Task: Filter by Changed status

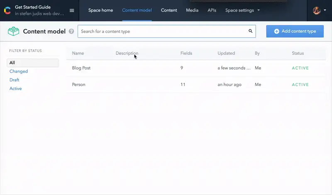Action: point(19,71)
